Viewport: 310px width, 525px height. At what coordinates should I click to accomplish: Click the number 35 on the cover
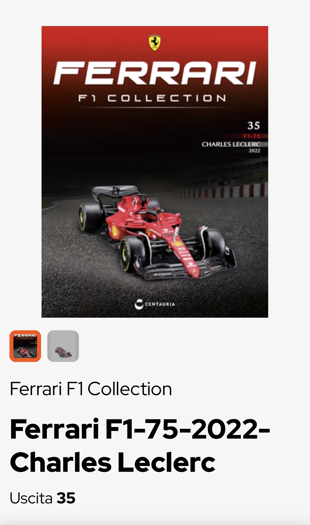(x=253, y=126)
